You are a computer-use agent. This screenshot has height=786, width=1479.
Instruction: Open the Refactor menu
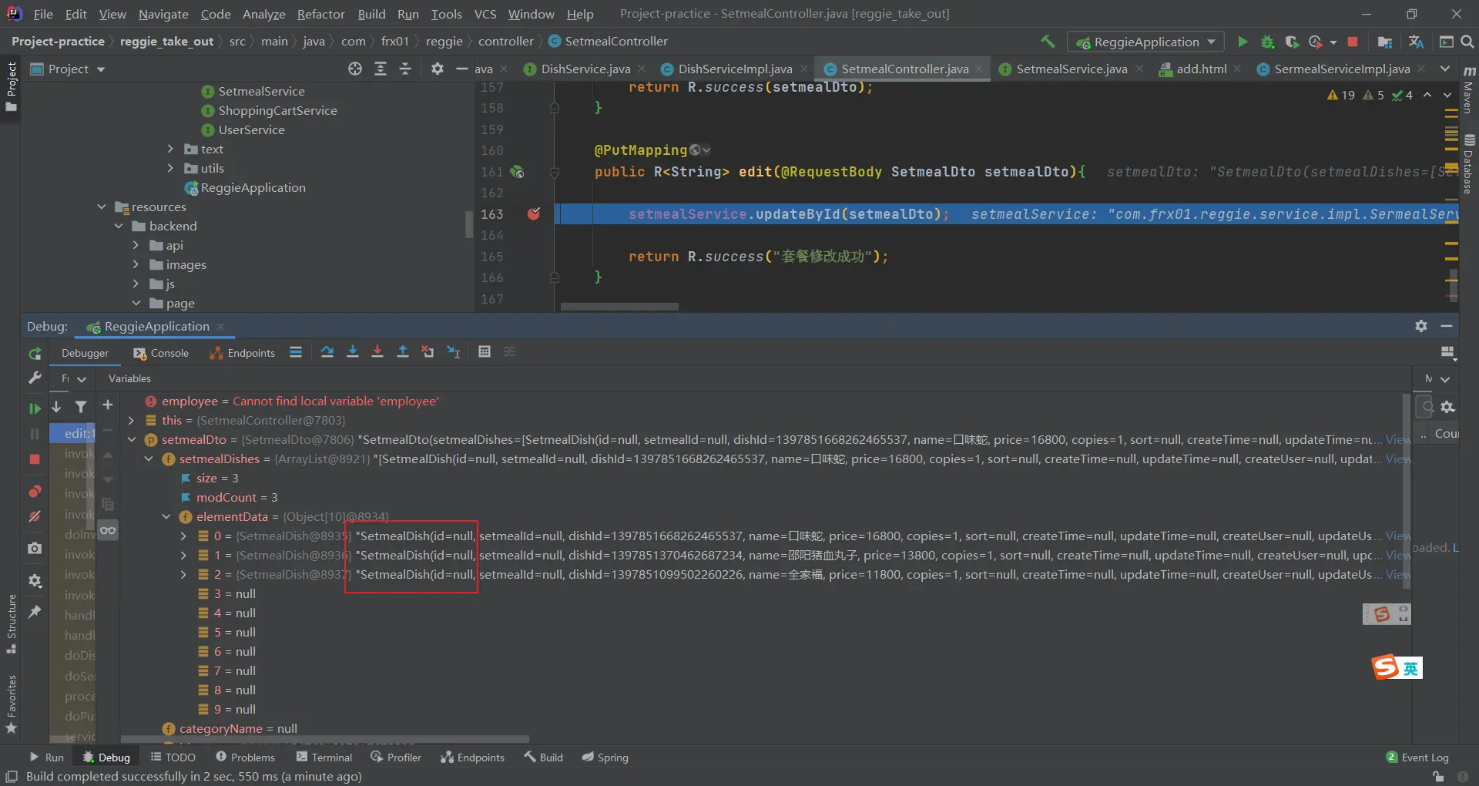(320, 14)
